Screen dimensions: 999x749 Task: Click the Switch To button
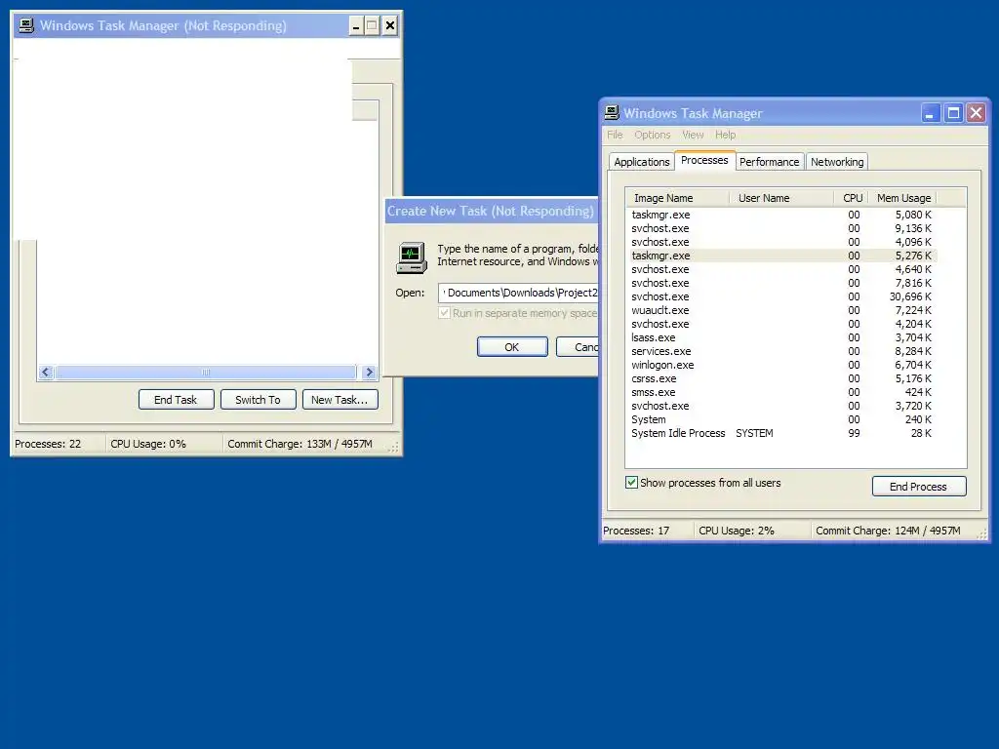258,400
